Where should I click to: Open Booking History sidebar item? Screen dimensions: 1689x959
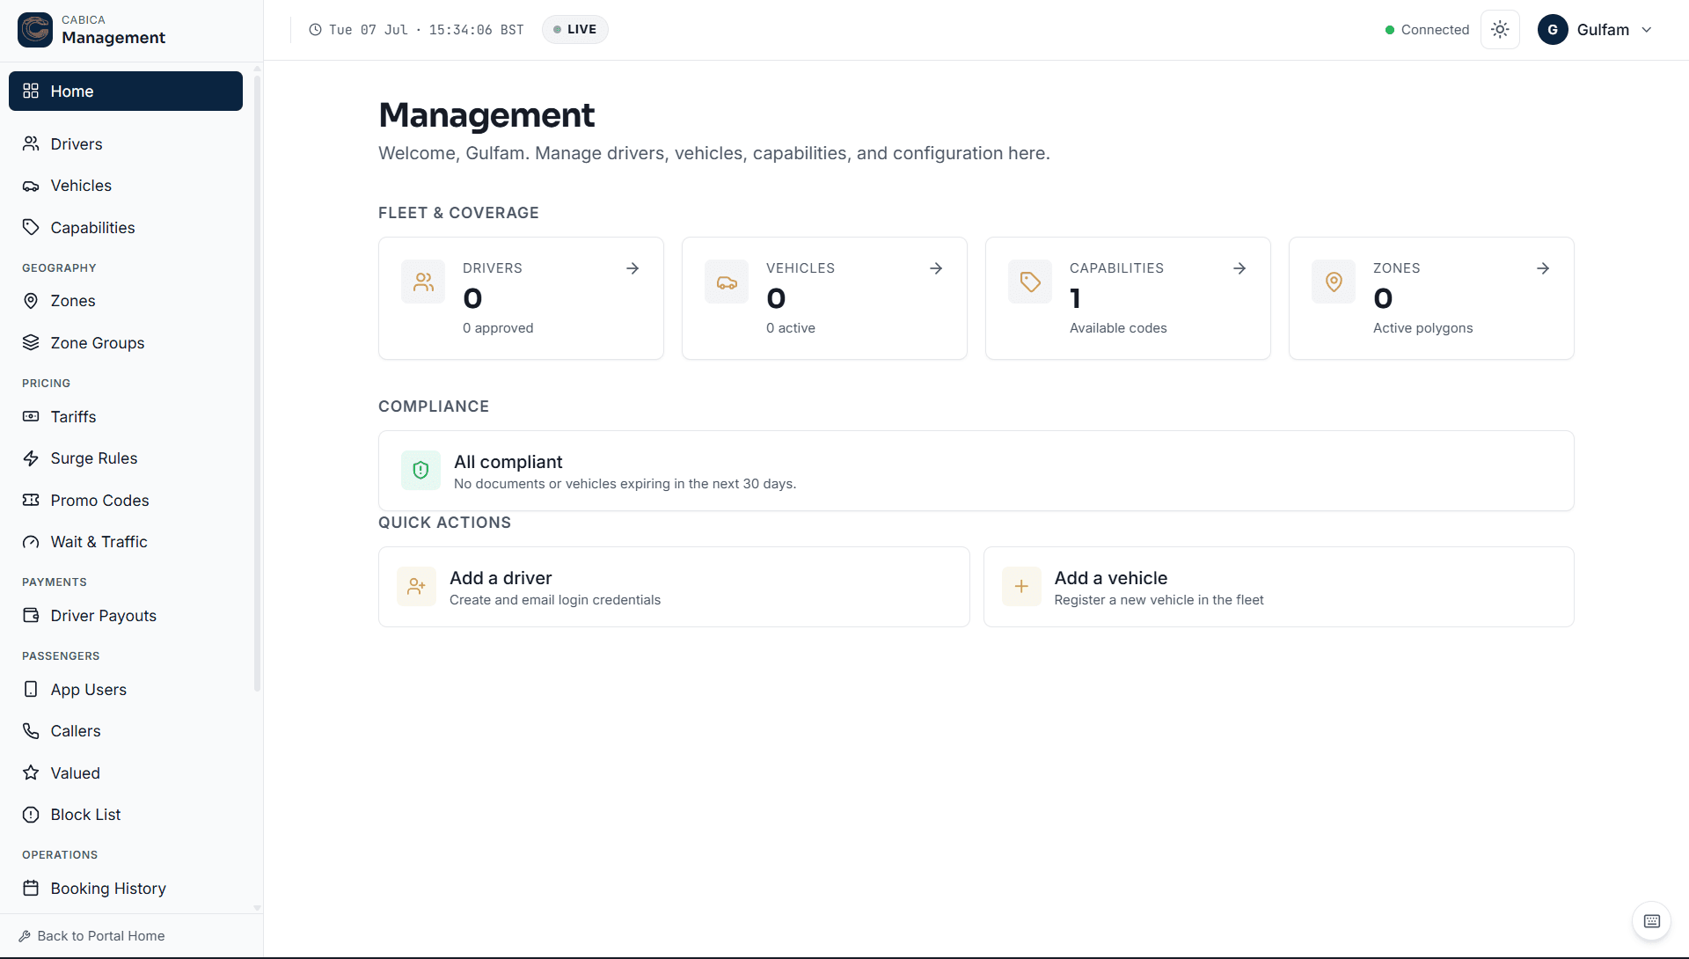point(126,888)
